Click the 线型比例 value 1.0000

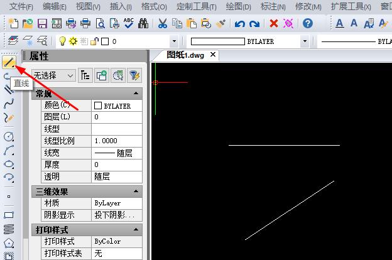pyautogui.click(x=117, y=141)
